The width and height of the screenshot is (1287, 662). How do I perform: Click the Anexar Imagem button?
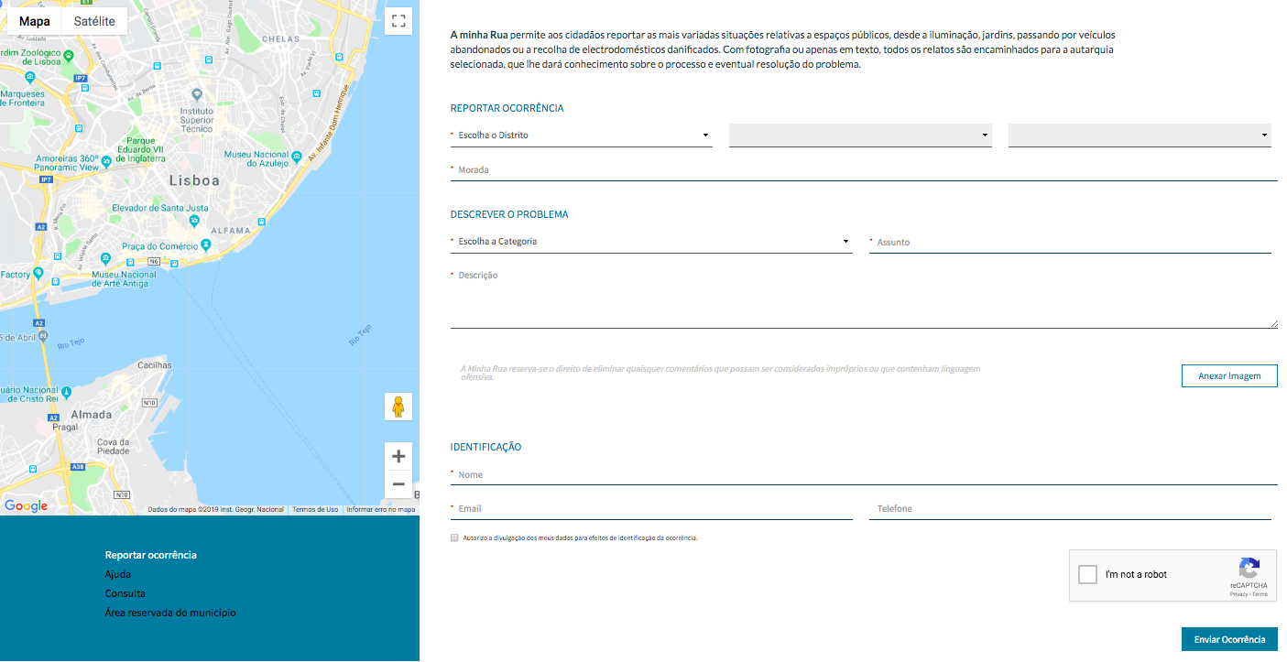1229,376
